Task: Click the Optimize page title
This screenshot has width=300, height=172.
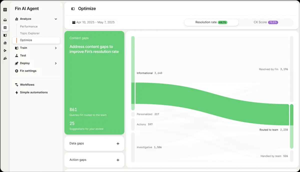Action: point(87,9)
